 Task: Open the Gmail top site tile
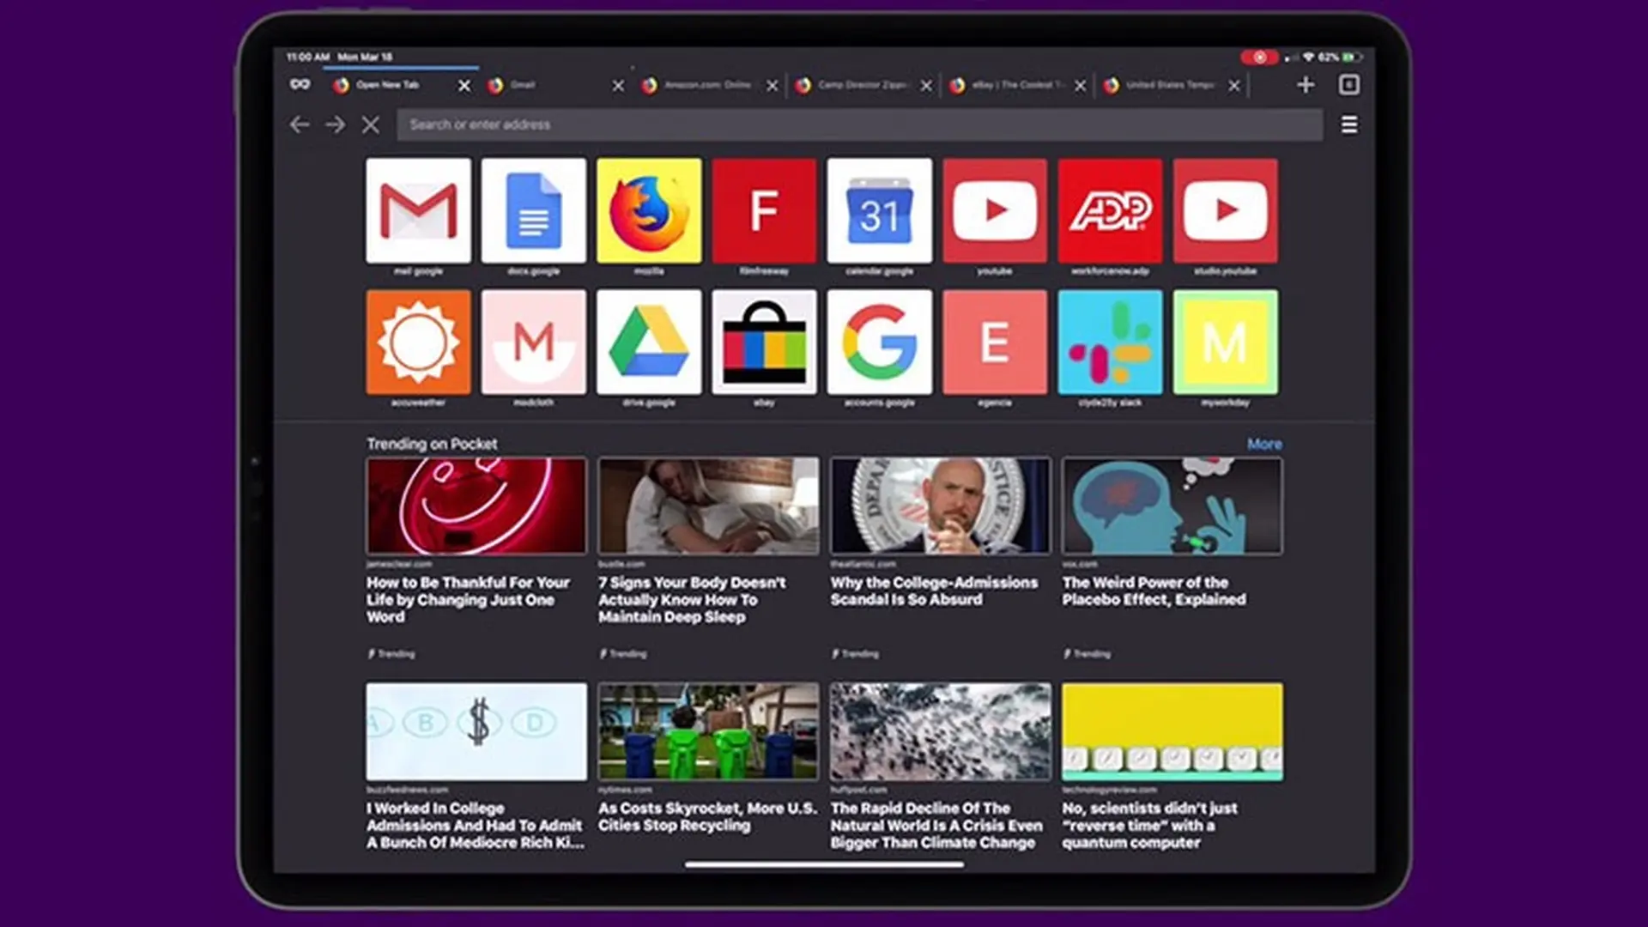tap(418, 210)
